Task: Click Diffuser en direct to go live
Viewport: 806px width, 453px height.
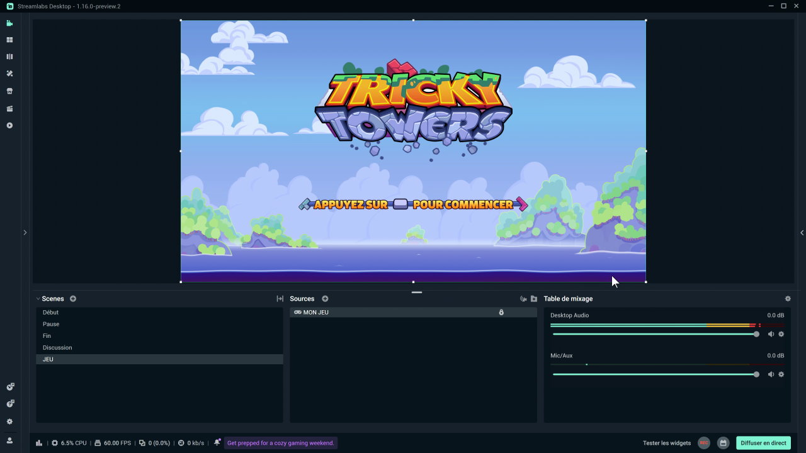Action: [x=763, y=443]
